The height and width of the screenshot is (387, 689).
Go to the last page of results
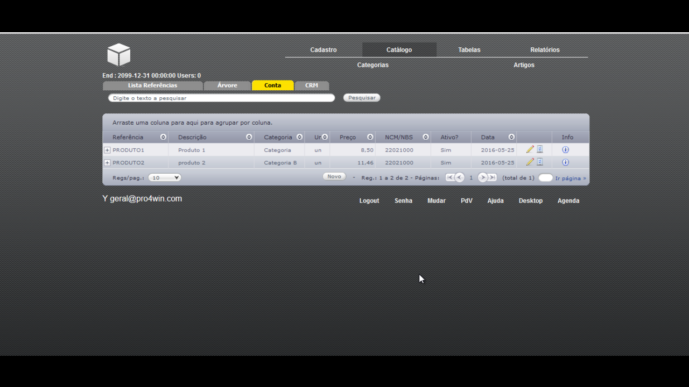(x=493, y=177)
